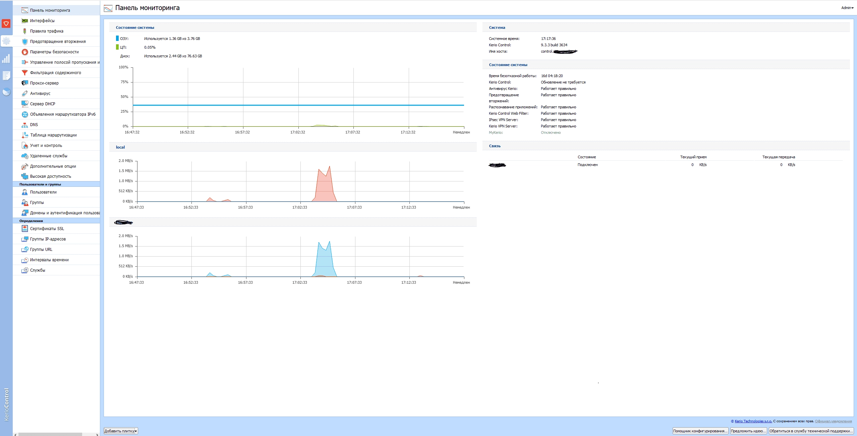The width and height of the screenshot is (857, 436).
Task: Click the Учет и контроль icon
Action: tap(25, 146)
